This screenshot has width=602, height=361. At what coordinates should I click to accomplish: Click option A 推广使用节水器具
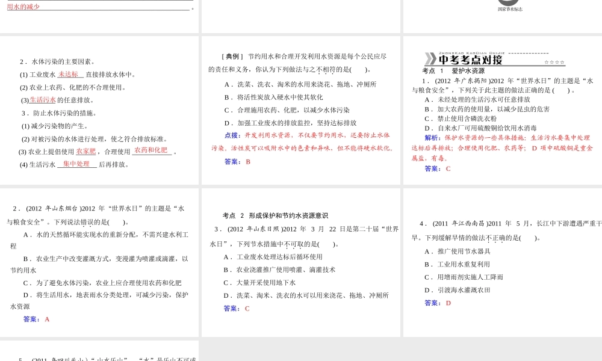coord(458,251)
